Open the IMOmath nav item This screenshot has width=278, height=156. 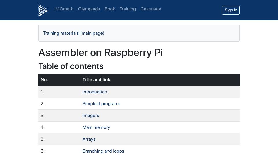(64, 9)
